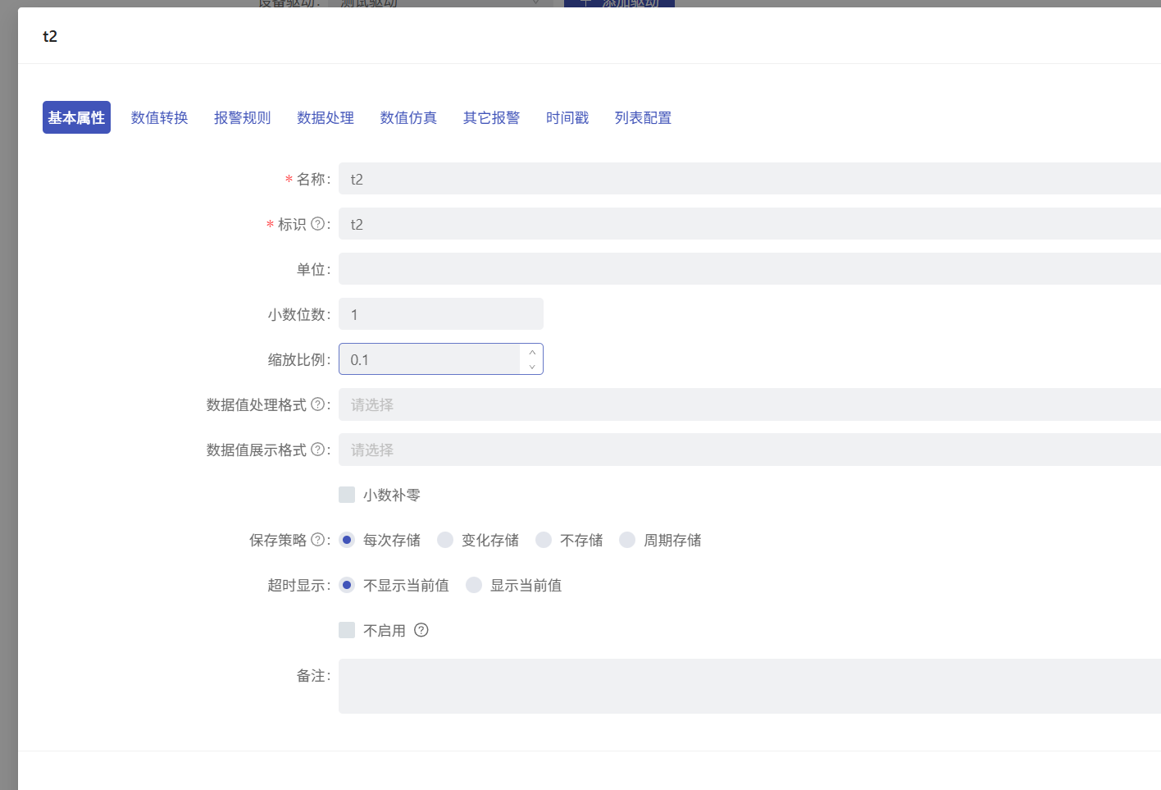Select the 时间戳 tab
Screen dimensions: 1161x790
pyautogui.click(x=567, y=117)
